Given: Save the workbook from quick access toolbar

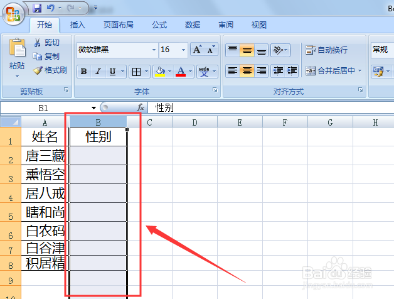Looking at the screenshot, I should (37, 8).
